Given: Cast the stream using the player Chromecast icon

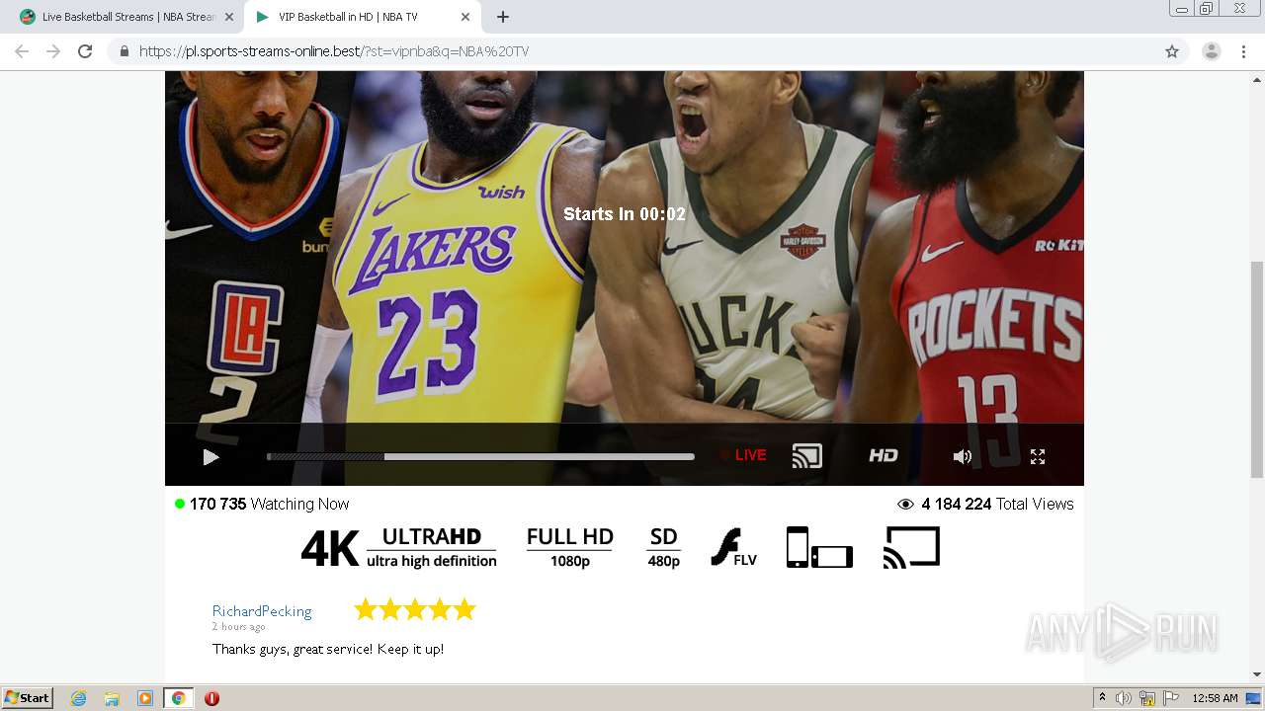Looking at the screenshot, I should pyautogui.click(x=806, y=455).
